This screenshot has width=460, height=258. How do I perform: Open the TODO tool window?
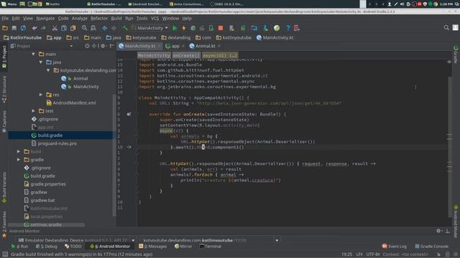coord(73,247)
